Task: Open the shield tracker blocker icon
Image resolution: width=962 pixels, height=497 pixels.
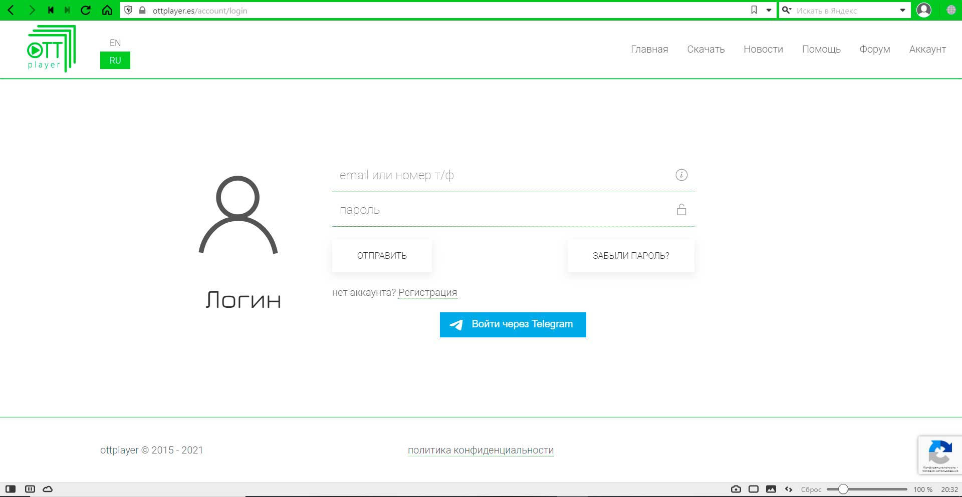Action: pyautogui.click(x=128, y=10)
